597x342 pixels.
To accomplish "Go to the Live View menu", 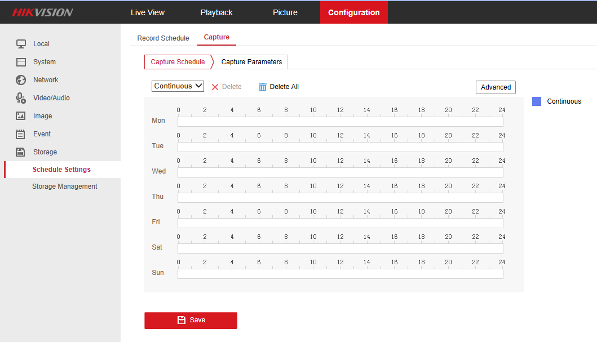I will (147, 12).
